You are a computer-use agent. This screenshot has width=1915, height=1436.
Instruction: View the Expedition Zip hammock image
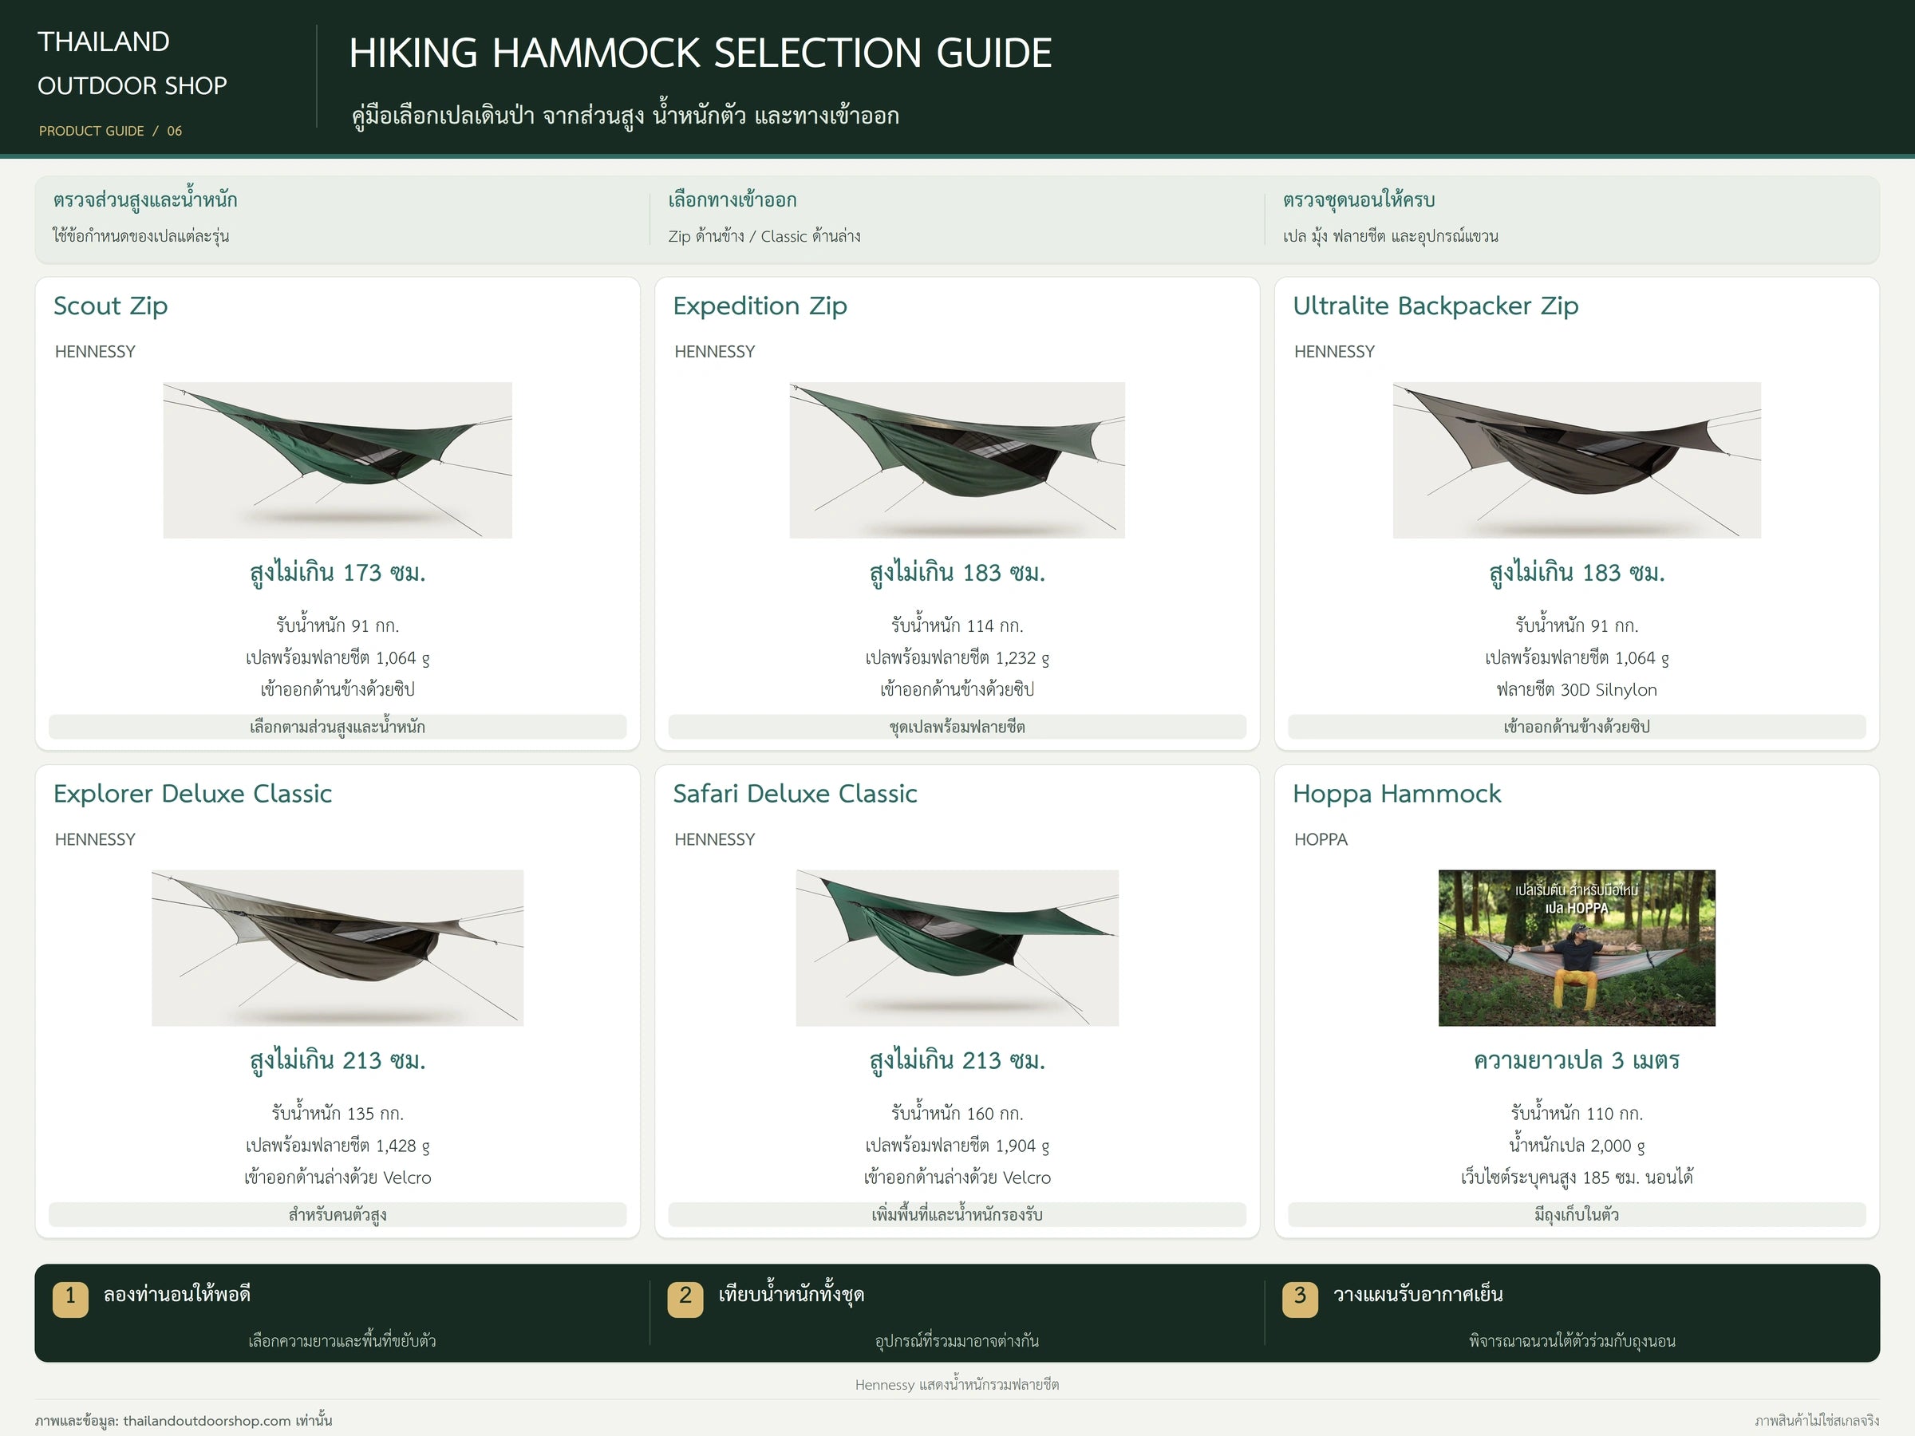coord(958,460)
